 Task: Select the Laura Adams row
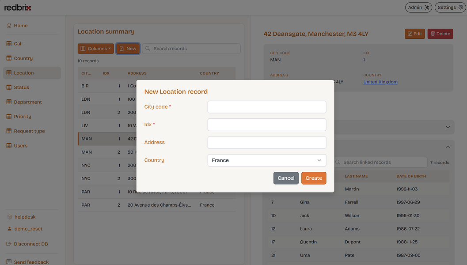pyautogui.click(x=358, y=229)
